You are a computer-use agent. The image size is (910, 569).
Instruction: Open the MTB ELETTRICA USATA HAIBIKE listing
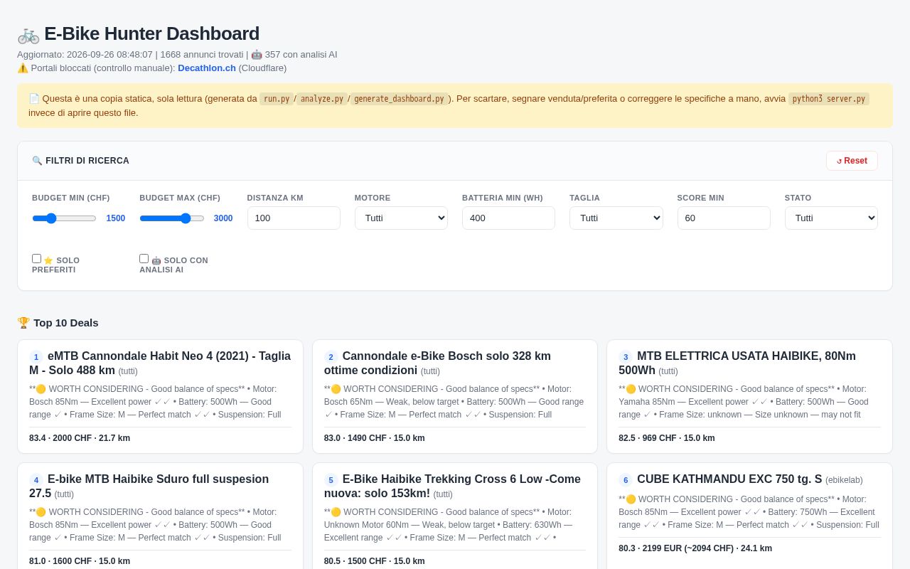pos(737,363)
